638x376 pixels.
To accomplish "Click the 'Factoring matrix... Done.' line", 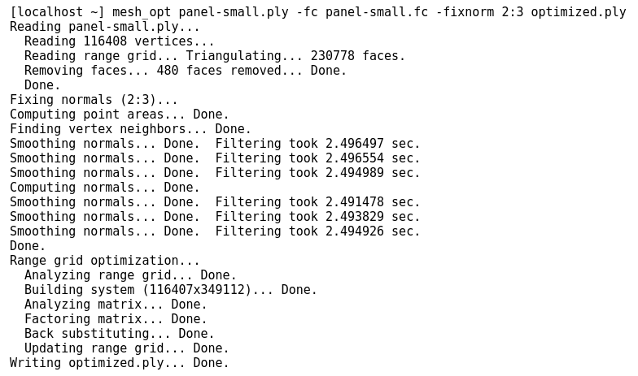I will (x=116, y=319).
